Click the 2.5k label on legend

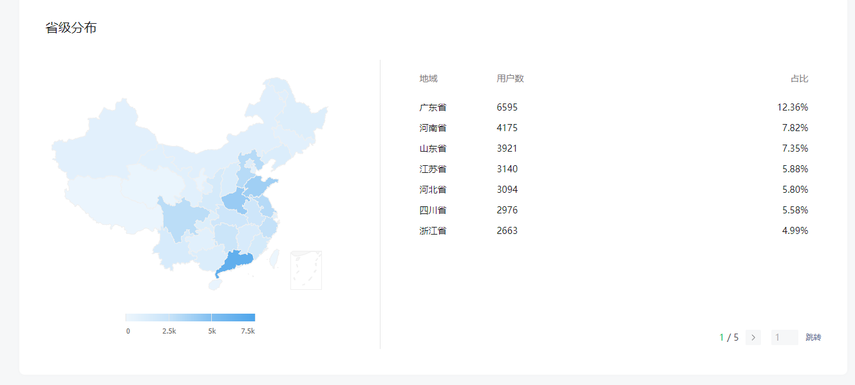coord(169,331)
